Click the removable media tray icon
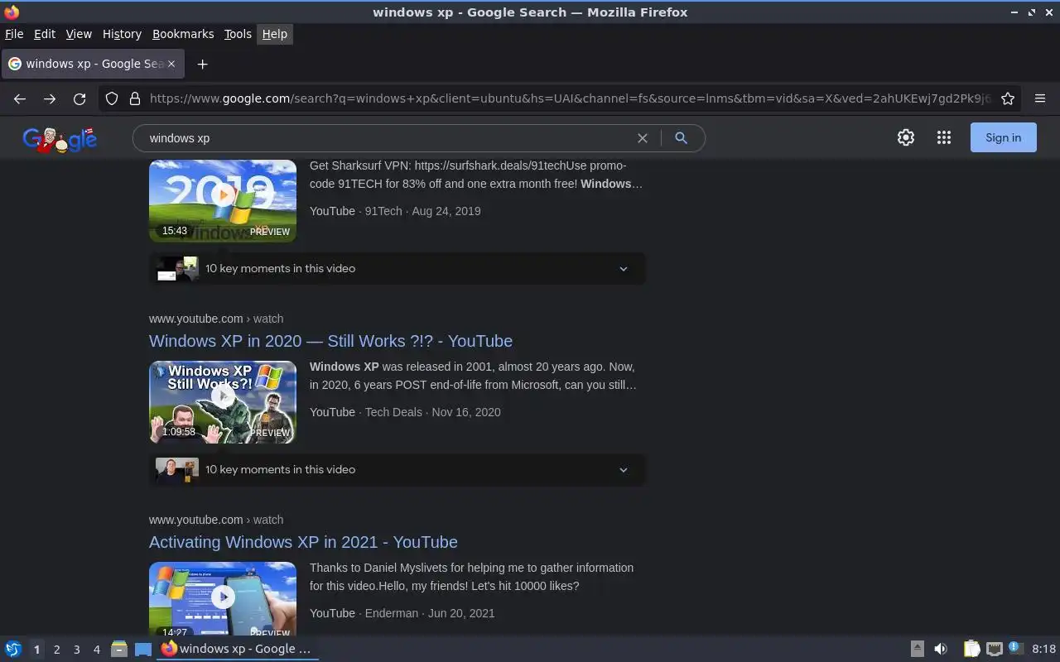The image size is (1060, 662). click(x=918, y=649)
